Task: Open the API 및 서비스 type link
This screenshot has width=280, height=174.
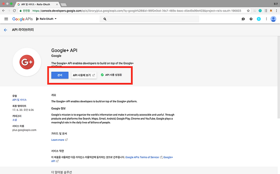Action: pos(19,100)
